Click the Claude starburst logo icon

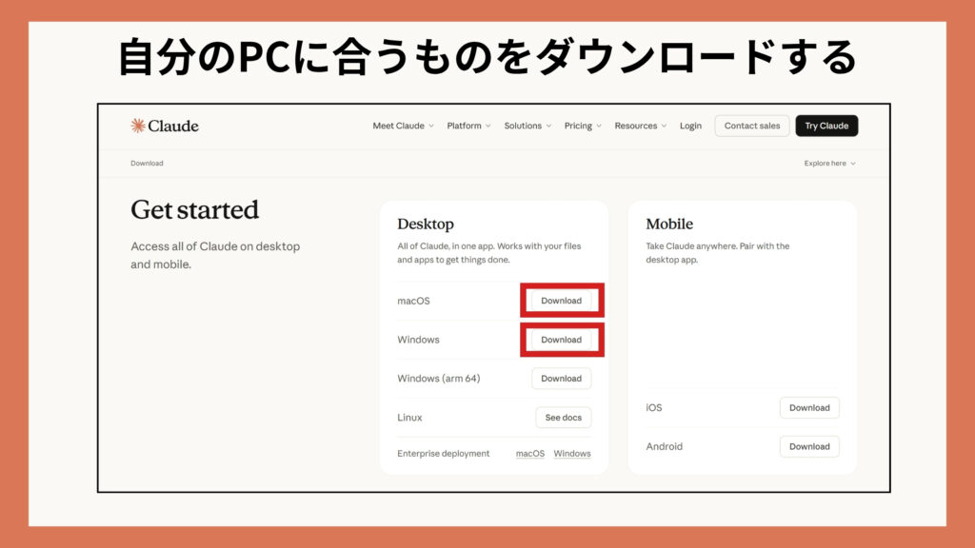tap(138, 126)
